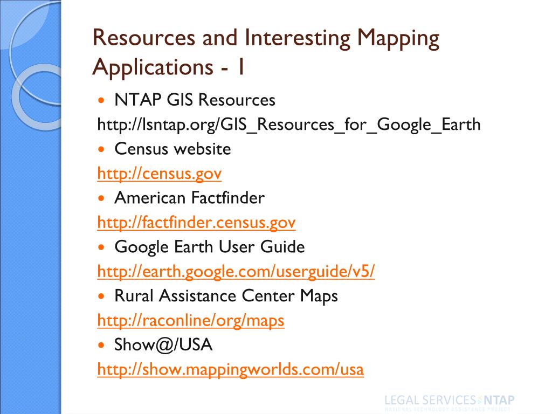552x414 pixels.
Task: Open the Google Earth userguide v5 link
Action: coord(236,272)
